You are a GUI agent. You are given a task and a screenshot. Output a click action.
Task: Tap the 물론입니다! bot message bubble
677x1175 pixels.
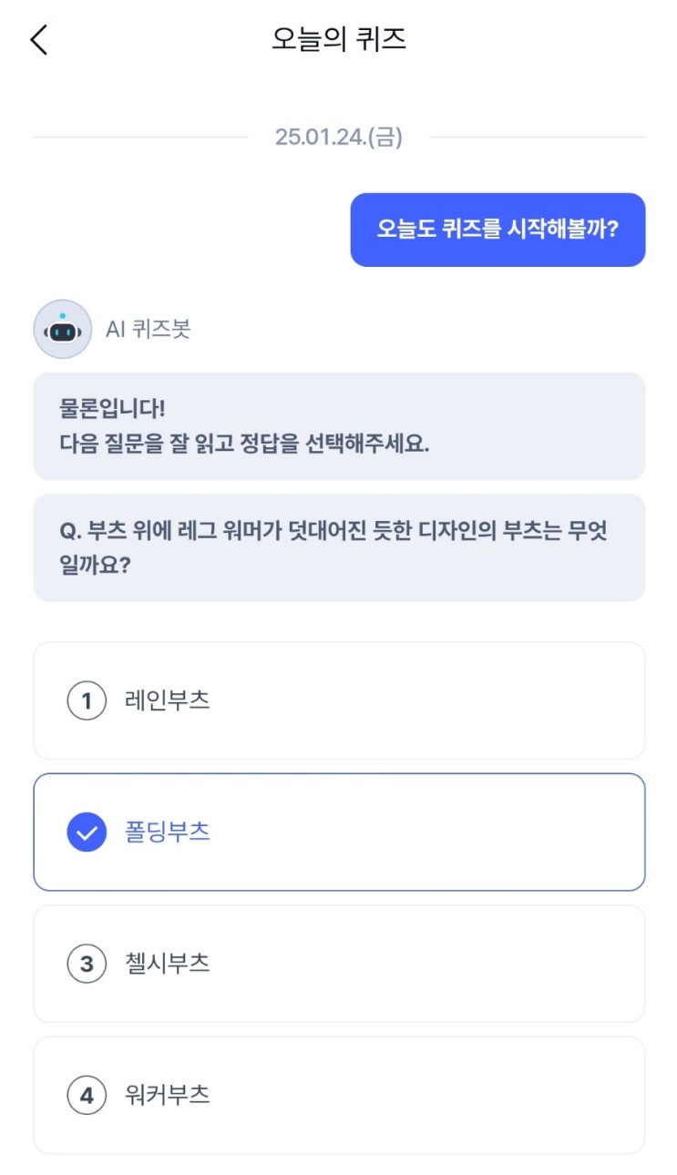(x=339, y=425)
